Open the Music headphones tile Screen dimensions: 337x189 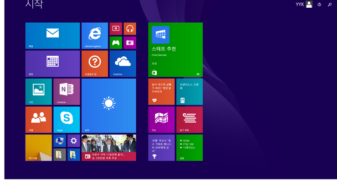tap(130, 29)
